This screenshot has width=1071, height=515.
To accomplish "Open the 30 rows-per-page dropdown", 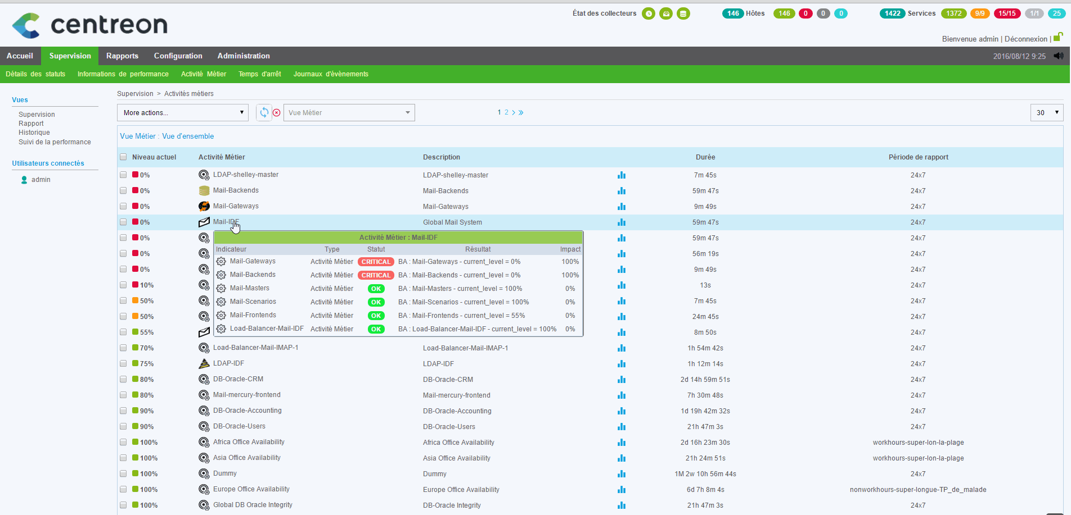I will (x=1046, y=112).
